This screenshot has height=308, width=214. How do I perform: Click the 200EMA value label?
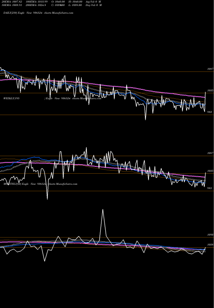click(x=36, y=5)
